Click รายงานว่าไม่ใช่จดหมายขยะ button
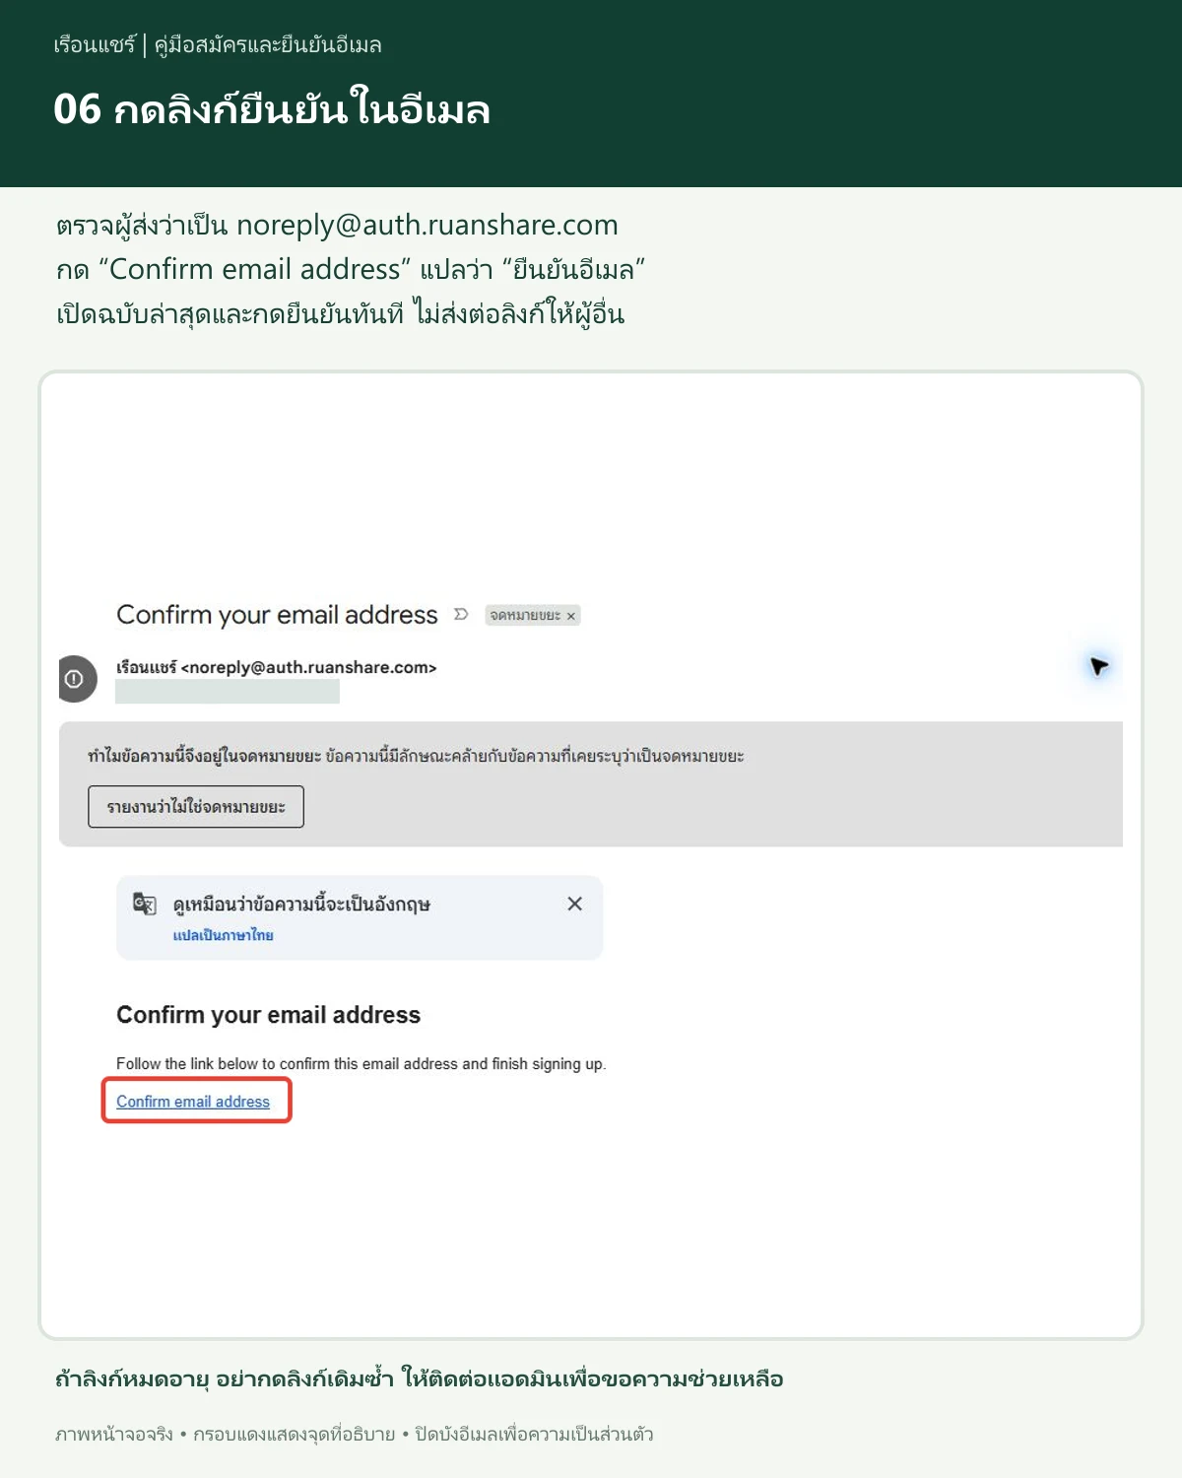 tap(196, 807)
